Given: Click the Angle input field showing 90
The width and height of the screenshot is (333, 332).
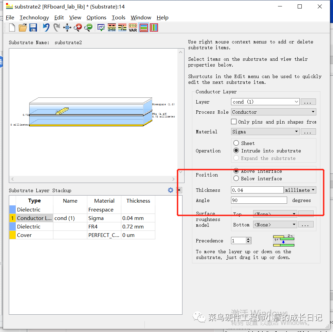Looking at the screenshot, I should (259, 200).
